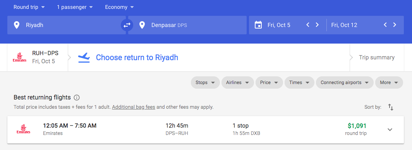Go to previous departure date before Oct 5

(308, 25)
